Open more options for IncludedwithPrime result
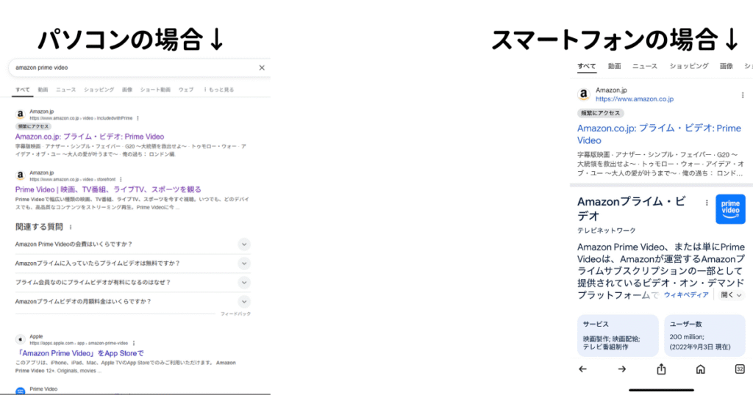 [x=138, y=118]
